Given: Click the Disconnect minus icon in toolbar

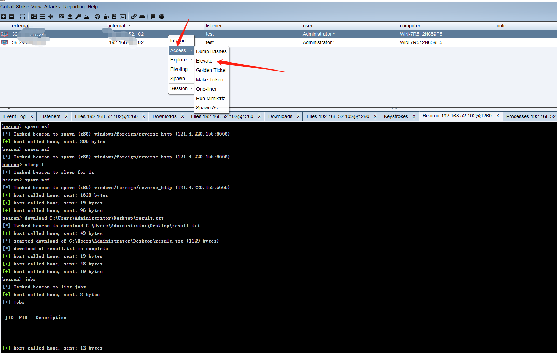Looking at the screenshot, I should click(11, 16).
